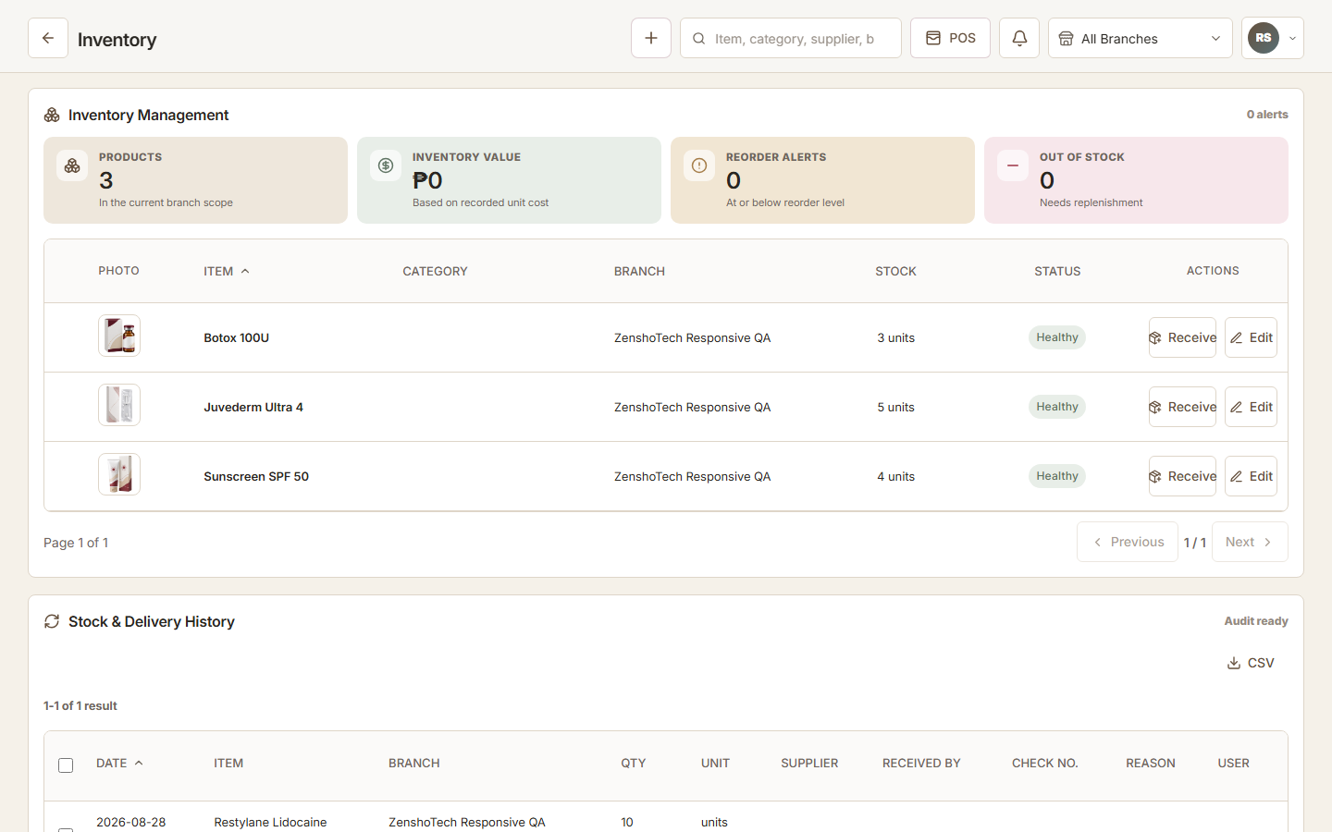Click the Audit ready label
Image resolution: width=1332 pixels, height=832 pixels.
click(1256, 621)
